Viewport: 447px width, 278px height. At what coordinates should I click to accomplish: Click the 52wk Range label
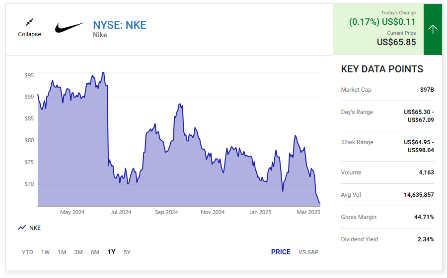(x=357, y=142)
